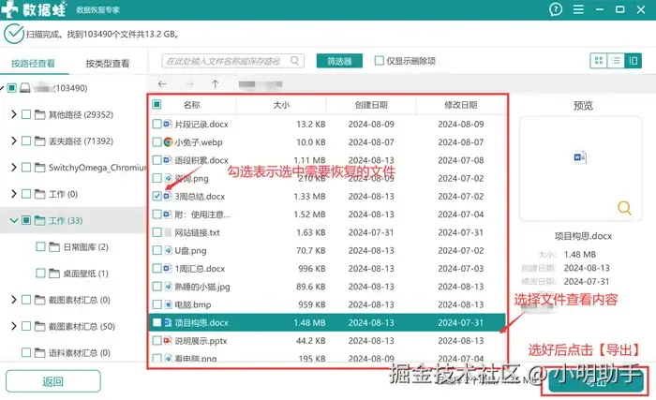Click the folder icon of 其他路径

pos(39,114)
